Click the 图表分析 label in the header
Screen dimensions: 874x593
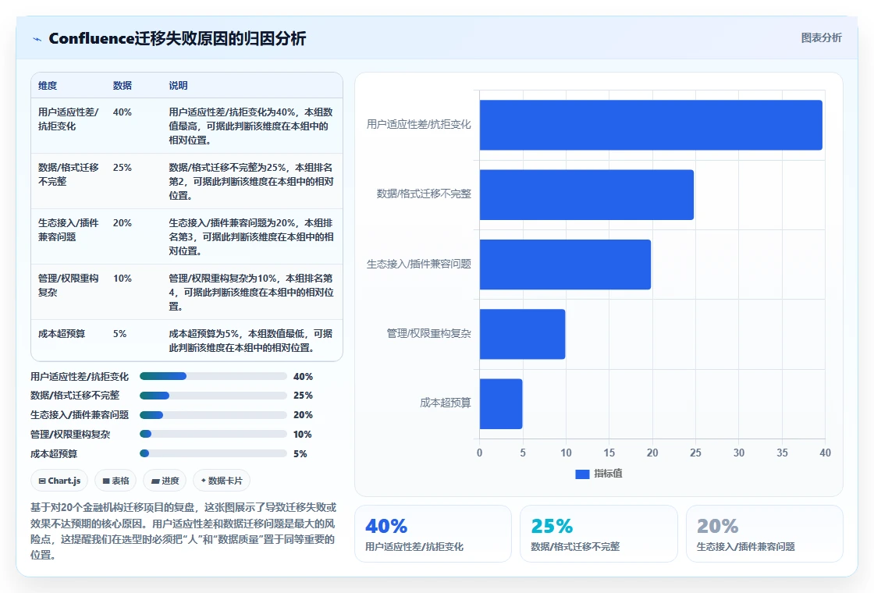(821, 38)
